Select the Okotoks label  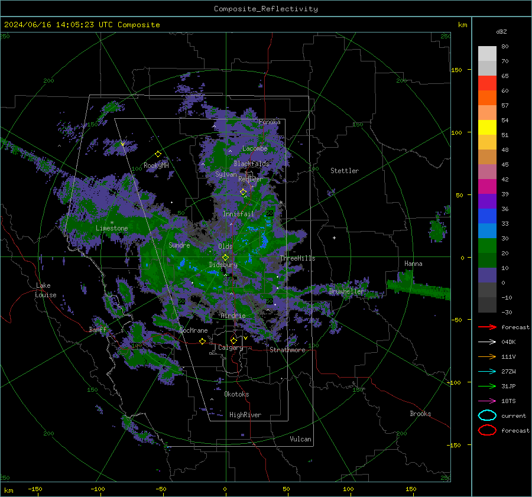pyautogui.click(x=236, y=394)
